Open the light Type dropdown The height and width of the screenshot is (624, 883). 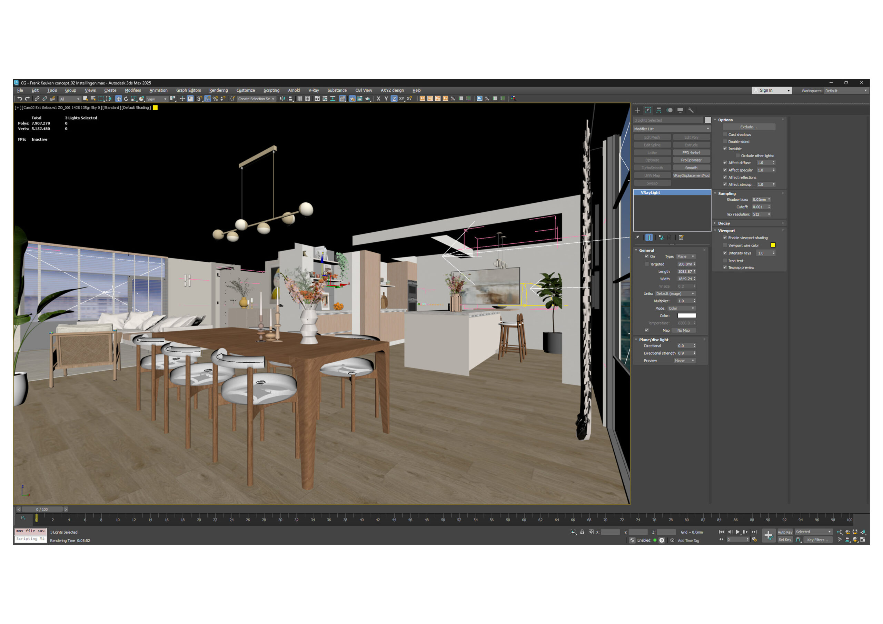pyautogui.click(x=686, y=256)
